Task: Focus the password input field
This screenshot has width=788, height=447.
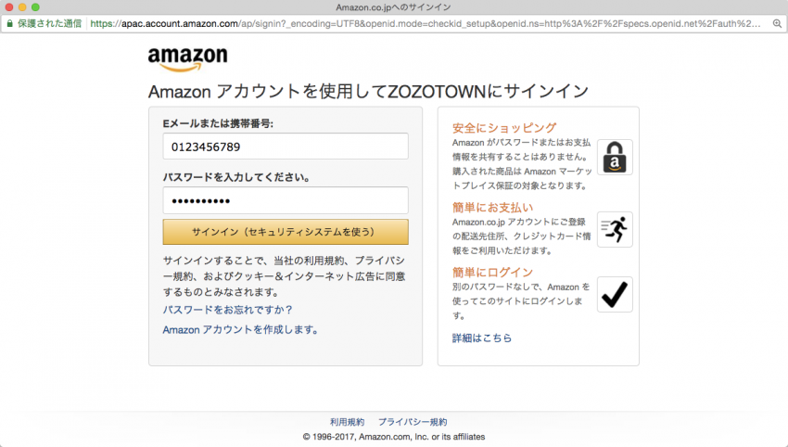Action: pos(286,200)
